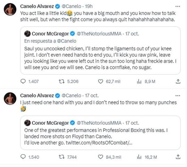187x167 pixels.
Task: Share the first Canelo tweet
Action: (178, 81)
